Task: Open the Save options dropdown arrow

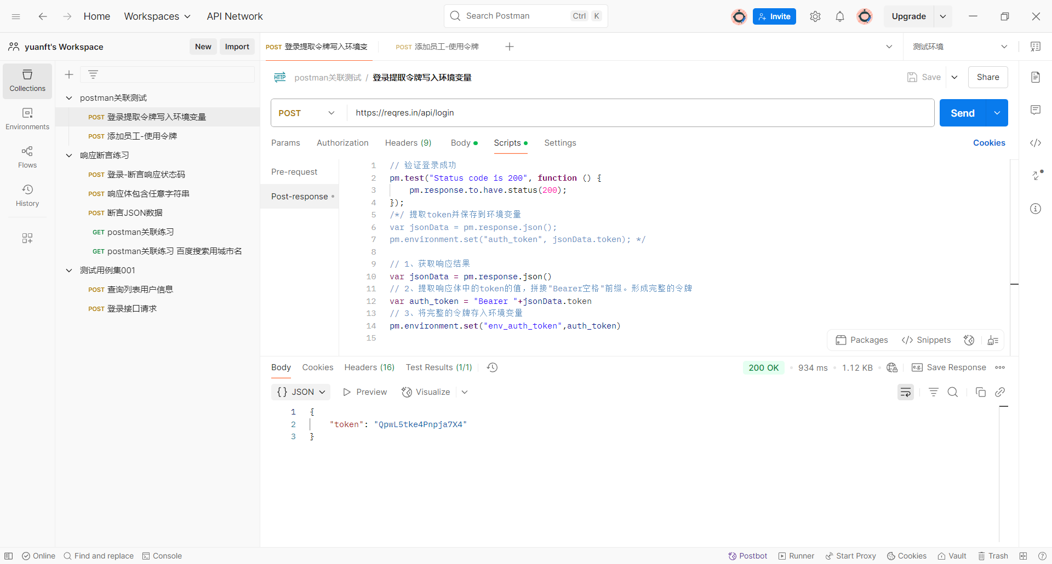Action: [x=954, y=77]
